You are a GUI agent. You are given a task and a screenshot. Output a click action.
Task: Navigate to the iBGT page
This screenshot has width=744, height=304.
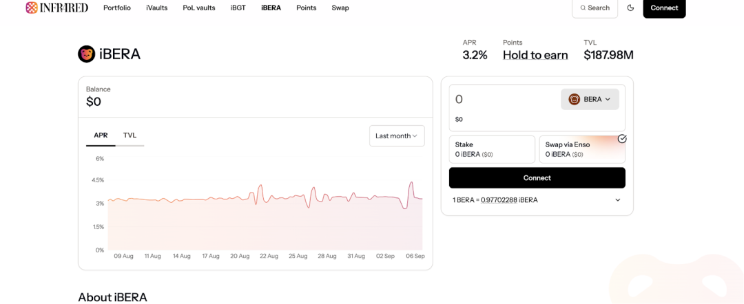[238, 8]
